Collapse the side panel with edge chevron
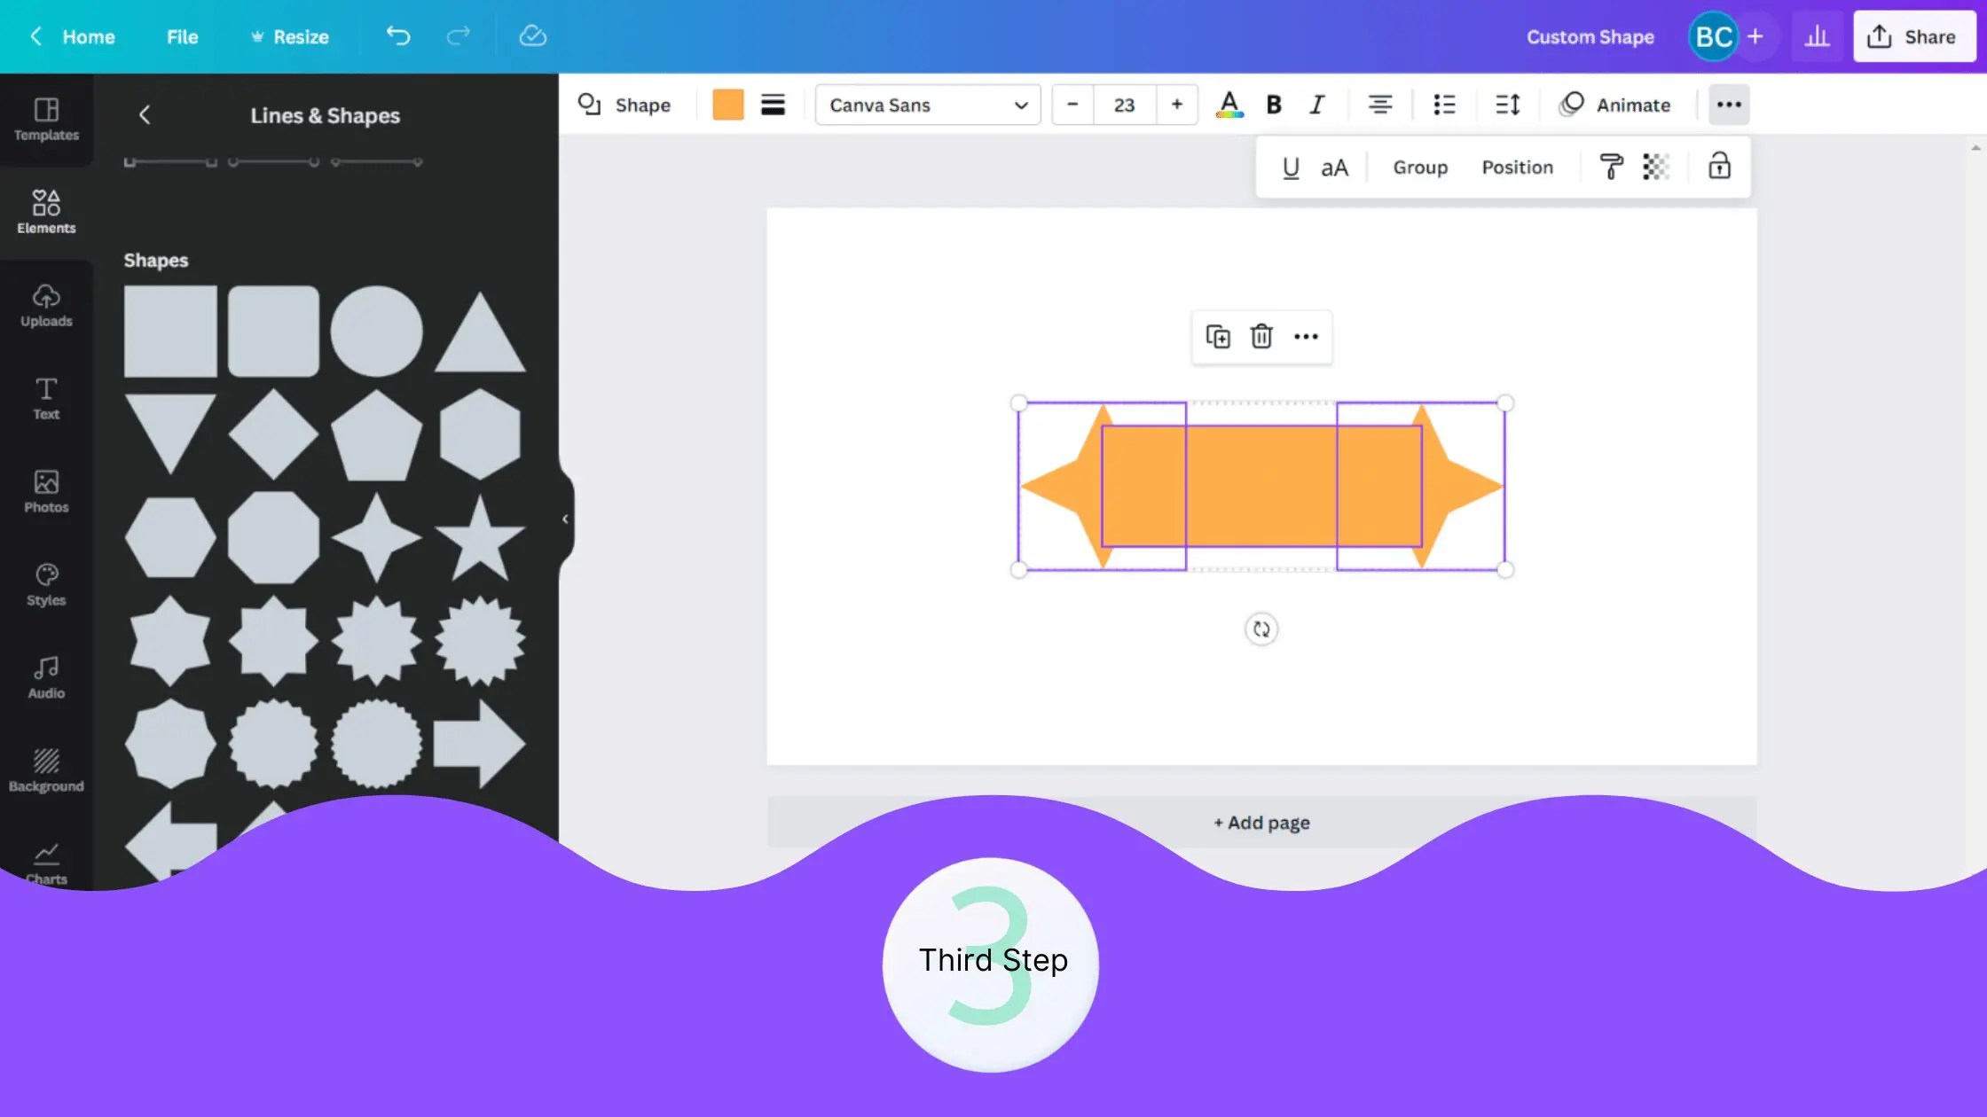The height and width of the screenshot is (1117, 1987). click(x=565, y=519)
